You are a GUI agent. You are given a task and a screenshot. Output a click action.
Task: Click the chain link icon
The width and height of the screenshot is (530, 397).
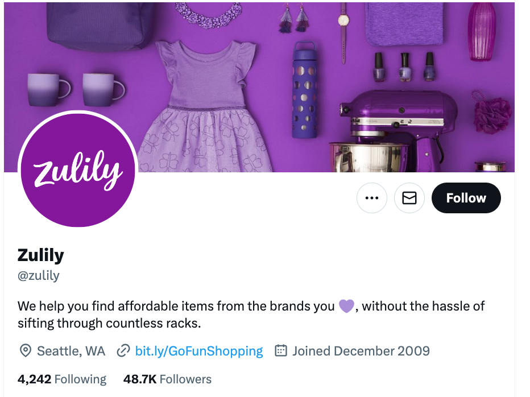(x=123, y=351)
